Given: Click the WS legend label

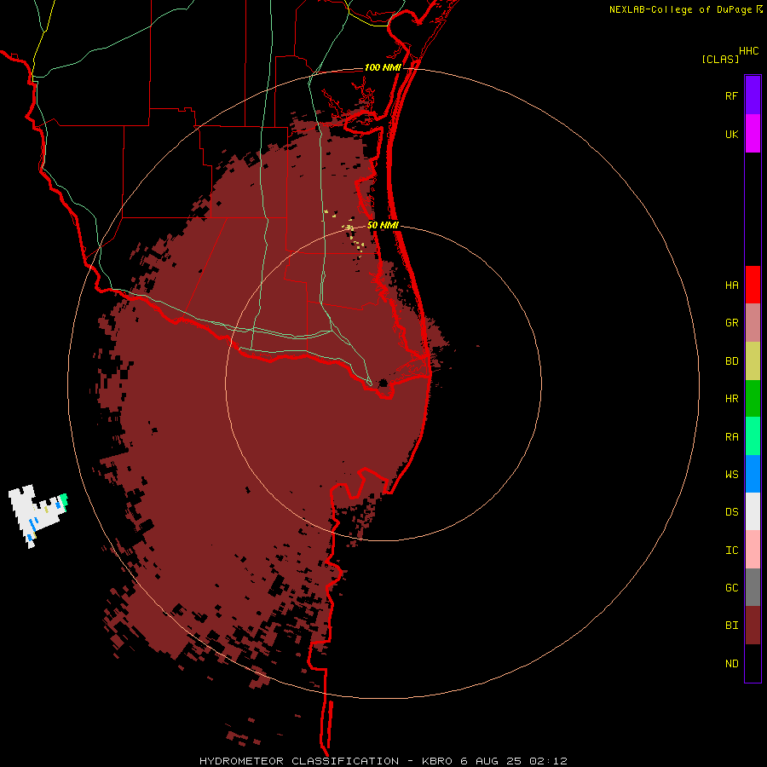Looking at the screenshot, I should tap(731, 474).
